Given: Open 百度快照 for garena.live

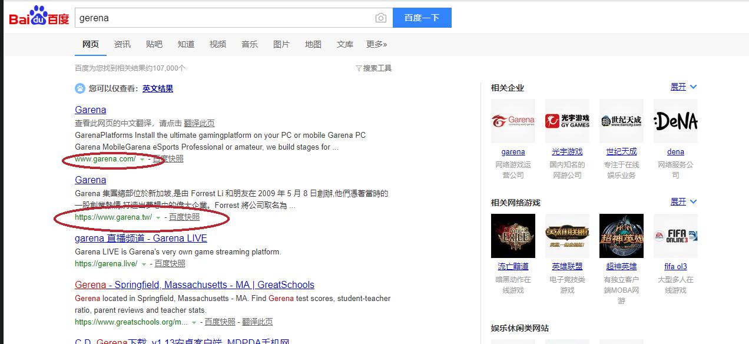Looking at the screenshot, I should click(x=170, y=264).
